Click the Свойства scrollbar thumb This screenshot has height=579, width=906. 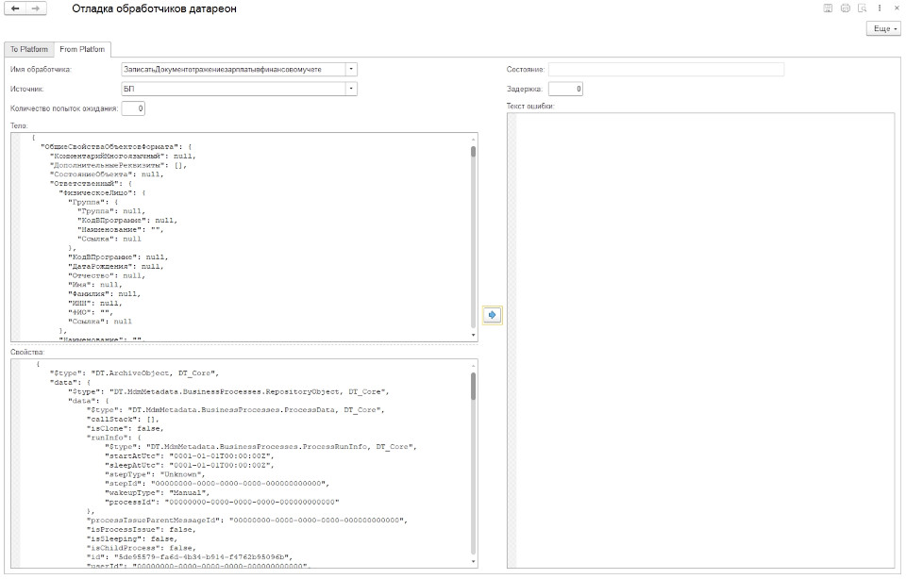click(x=473, y=387)
